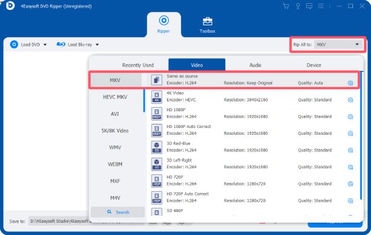This screenshot has height=235, width=371.
Task: Open the Rip All to MKV dropdown
Action: [338, 45]
